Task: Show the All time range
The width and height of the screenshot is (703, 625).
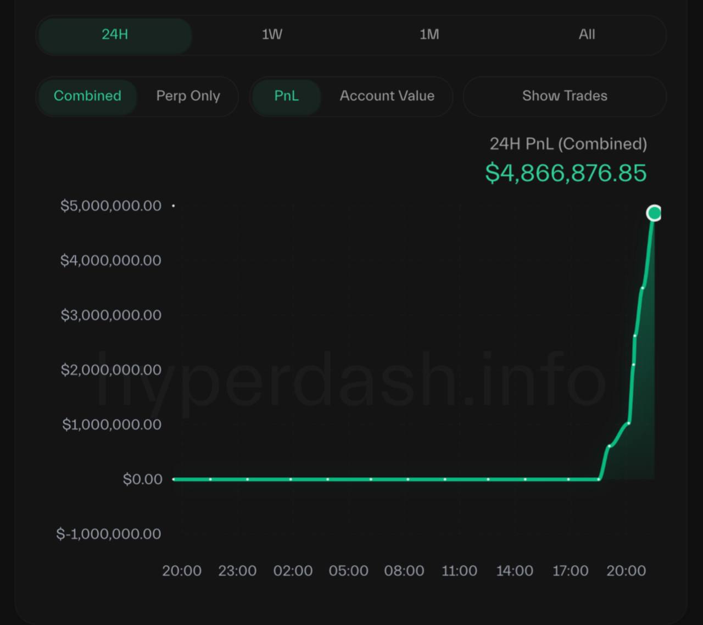Action: pyautogui.click(x=587, y=35)
